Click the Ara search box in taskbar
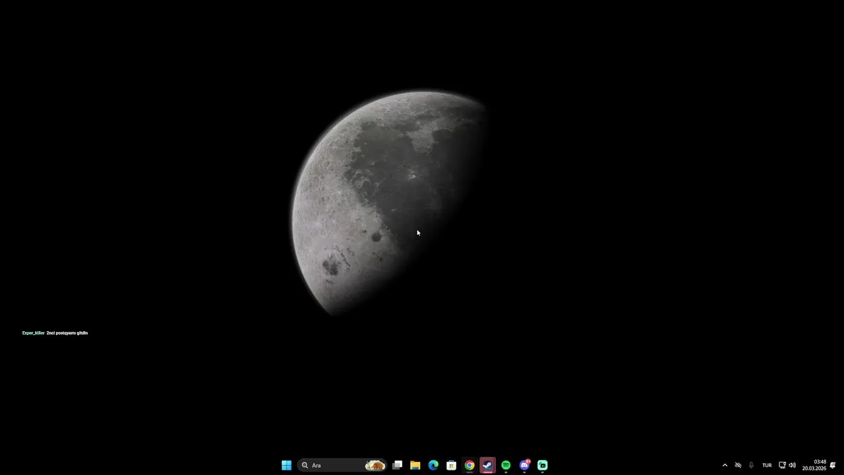This screenshot has height=475, width=844. (342, 465)
